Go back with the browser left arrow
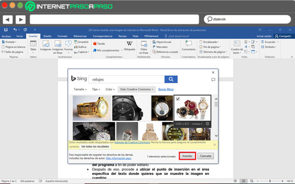295x184 pixels. tap(8, 19)
